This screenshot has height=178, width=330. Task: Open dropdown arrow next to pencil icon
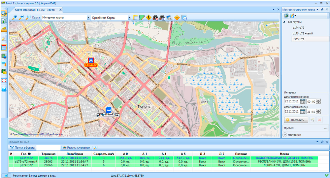pyautogui.click(x=295, y=16)
